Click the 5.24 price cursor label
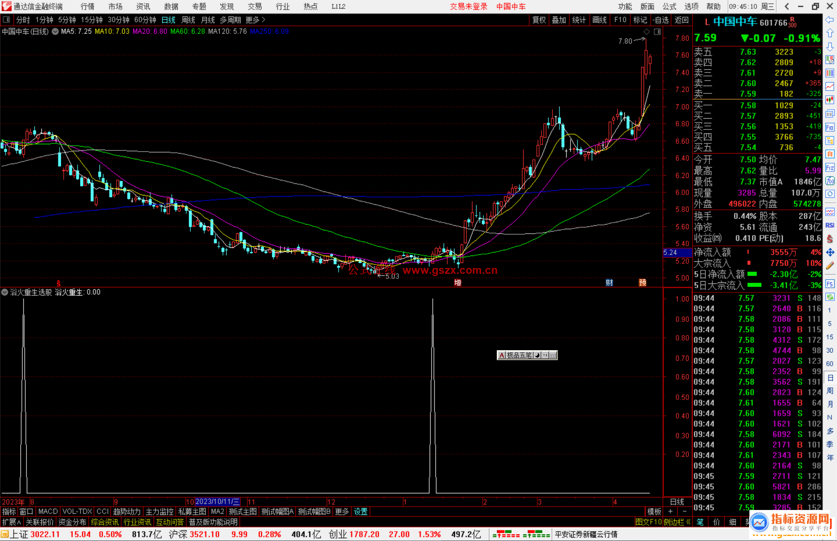 [677, 252]
